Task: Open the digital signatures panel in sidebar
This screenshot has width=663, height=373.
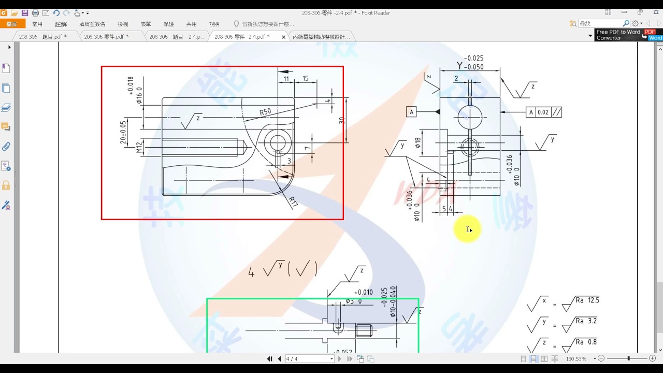Action: click(x=6, y=166)
